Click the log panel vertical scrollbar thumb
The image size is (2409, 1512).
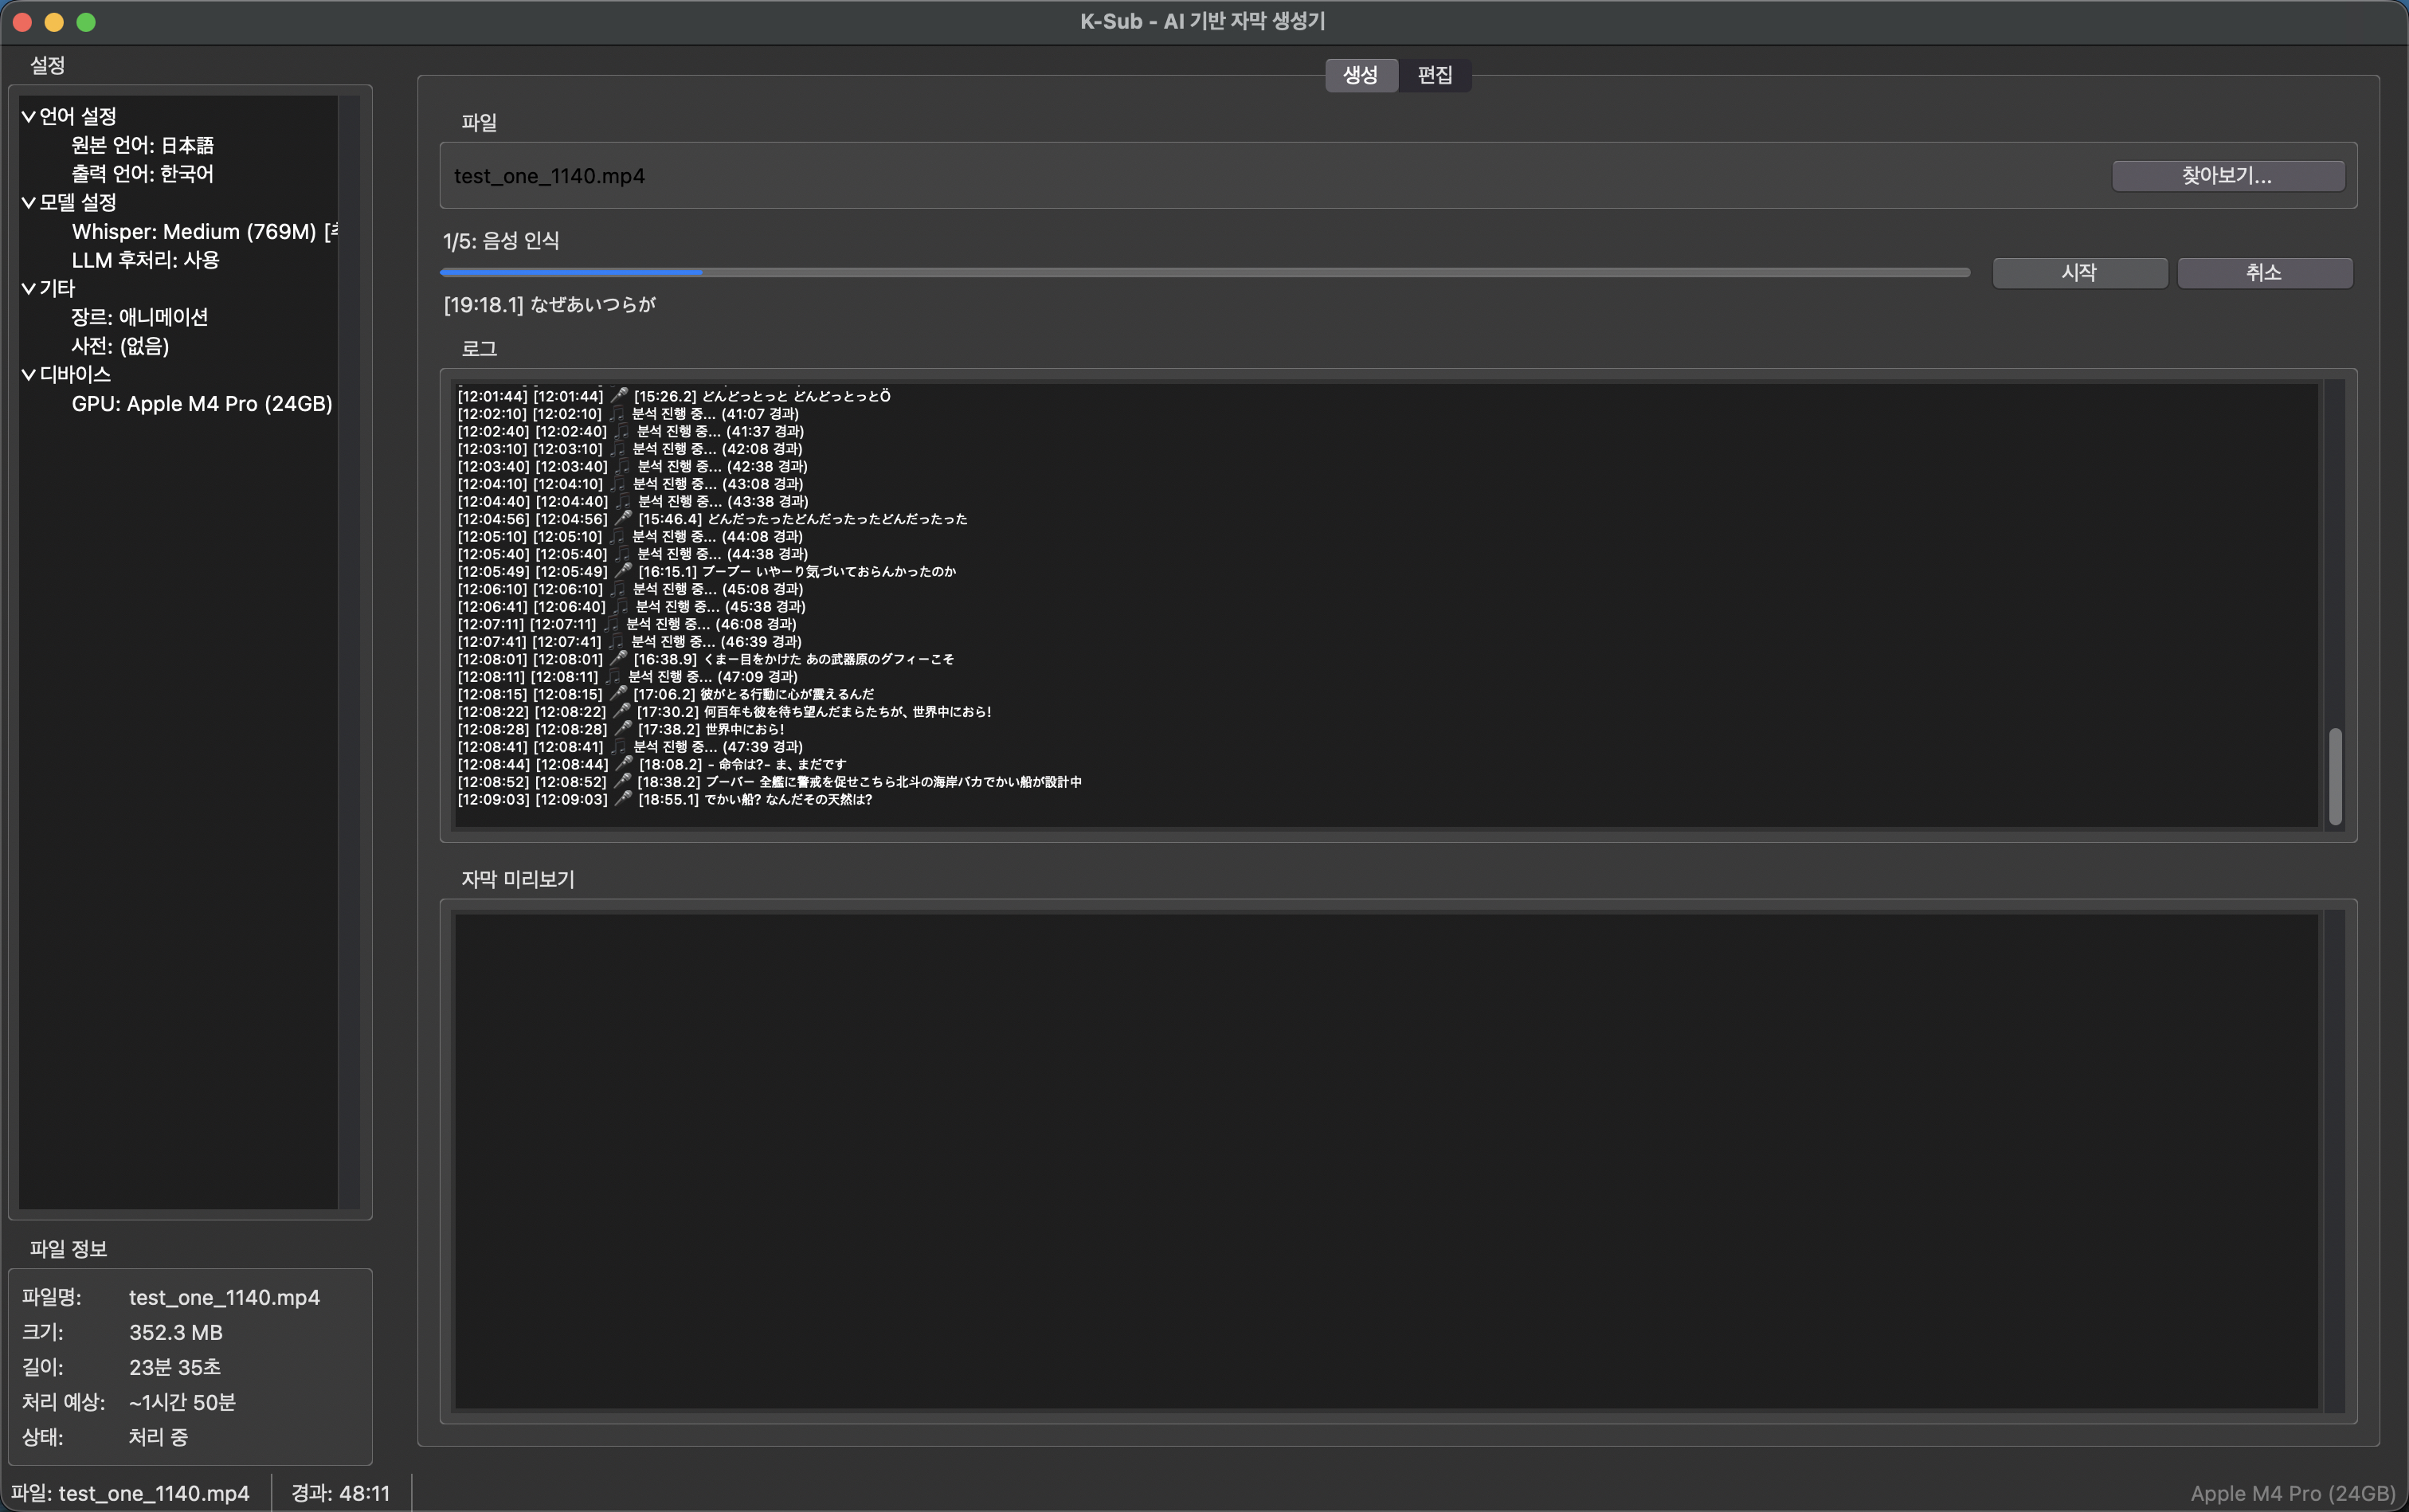coord(2335,776)
